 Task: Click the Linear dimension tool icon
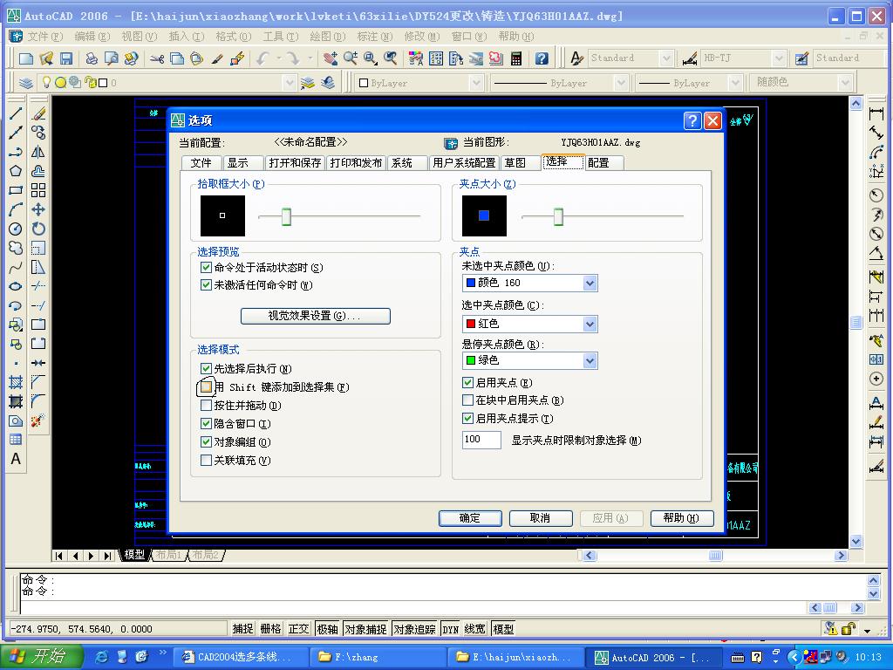[876, 113]
